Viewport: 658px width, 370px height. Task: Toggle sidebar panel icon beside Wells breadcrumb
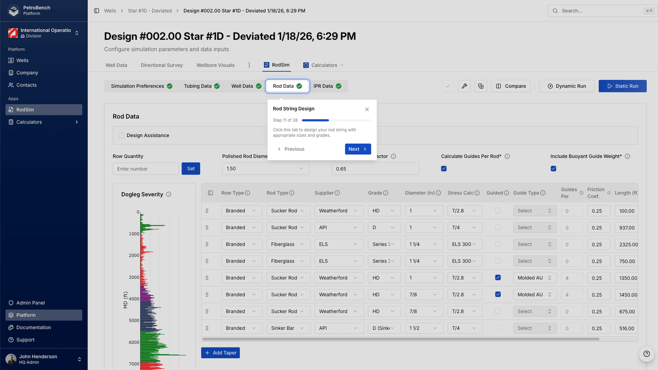click(x=96, y=11)
